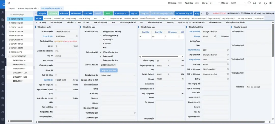Open the Phòng ban dropdown showing CZBM
This screenshot has height=124, width=275.
point(238,3)
